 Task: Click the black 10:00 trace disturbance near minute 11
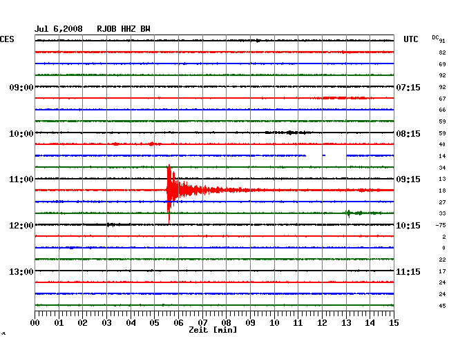click(x=290, y=133)
